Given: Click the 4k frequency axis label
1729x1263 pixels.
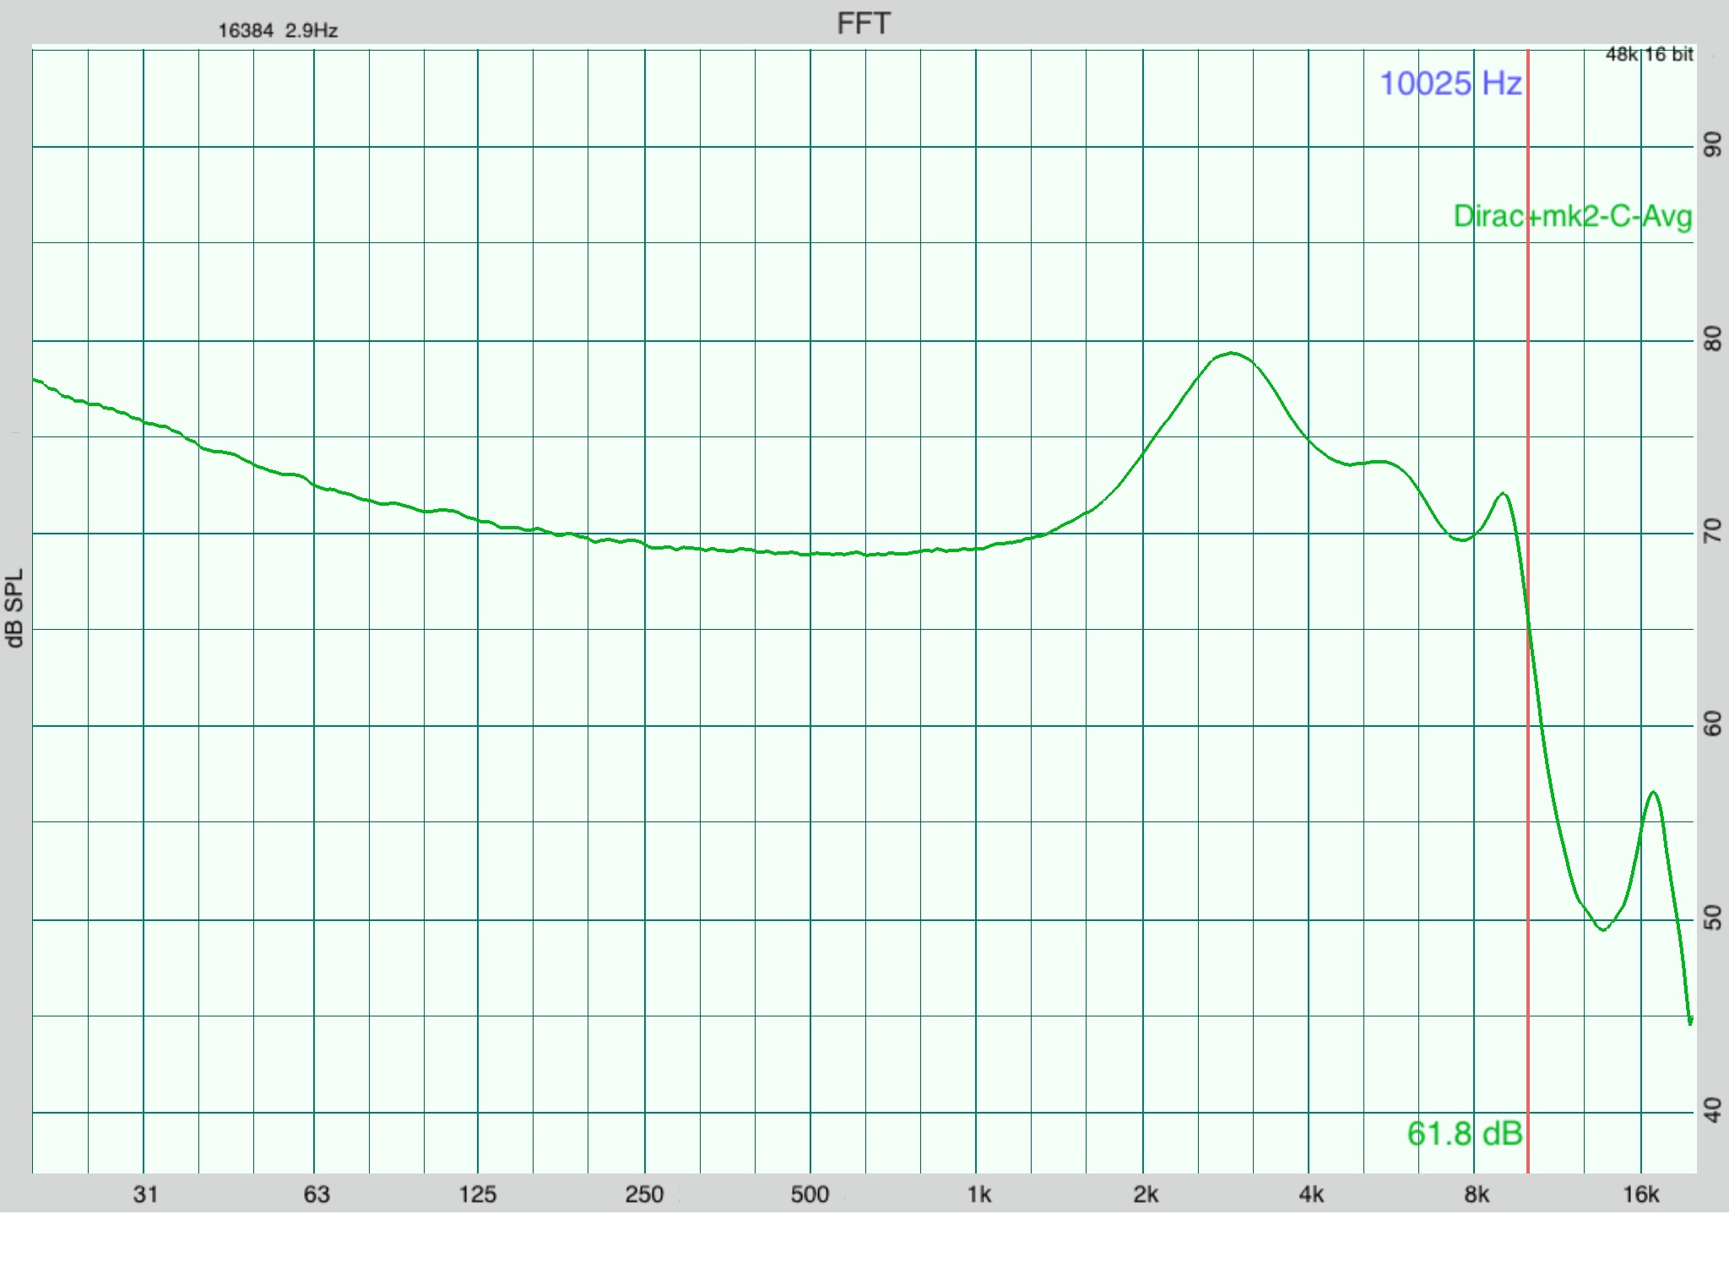Looking at the screenshot, I should (1311, 1195).
